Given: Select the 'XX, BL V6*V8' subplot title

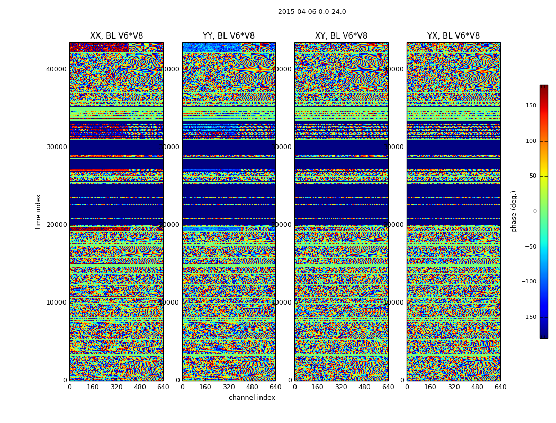Looking at the screenshot, I should coord(116,36).
